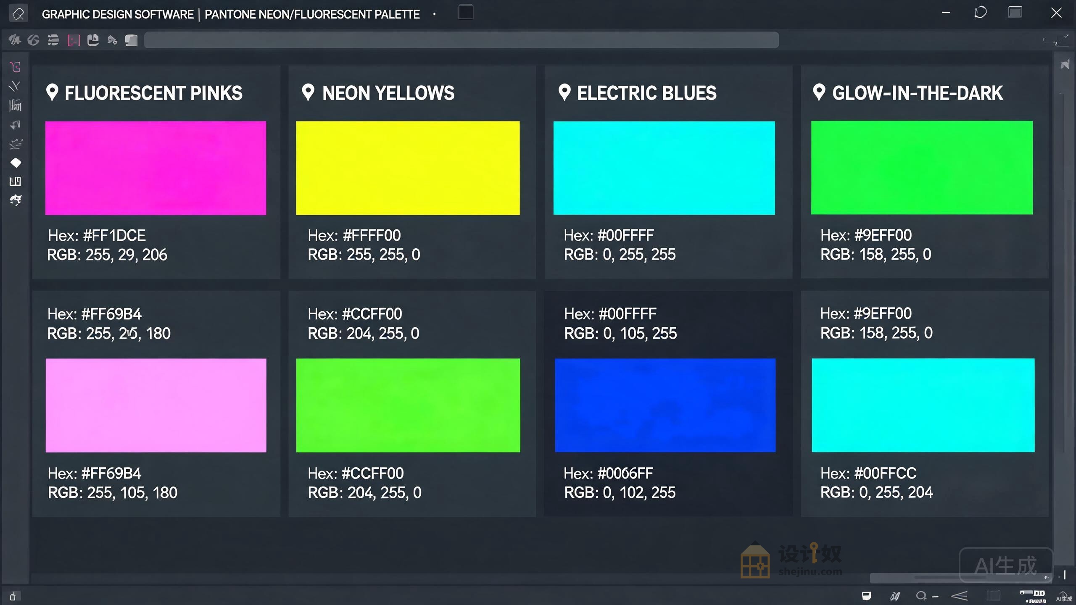Viewport: 1076px width, 605px height.
Task: Click the pin icon beside FLUORESCENT PINKS
Action: point(52,92)
